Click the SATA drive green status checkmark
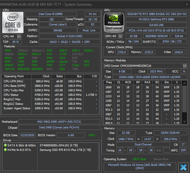190x173 pixels. pyautogui.click(x=5, y=145)
